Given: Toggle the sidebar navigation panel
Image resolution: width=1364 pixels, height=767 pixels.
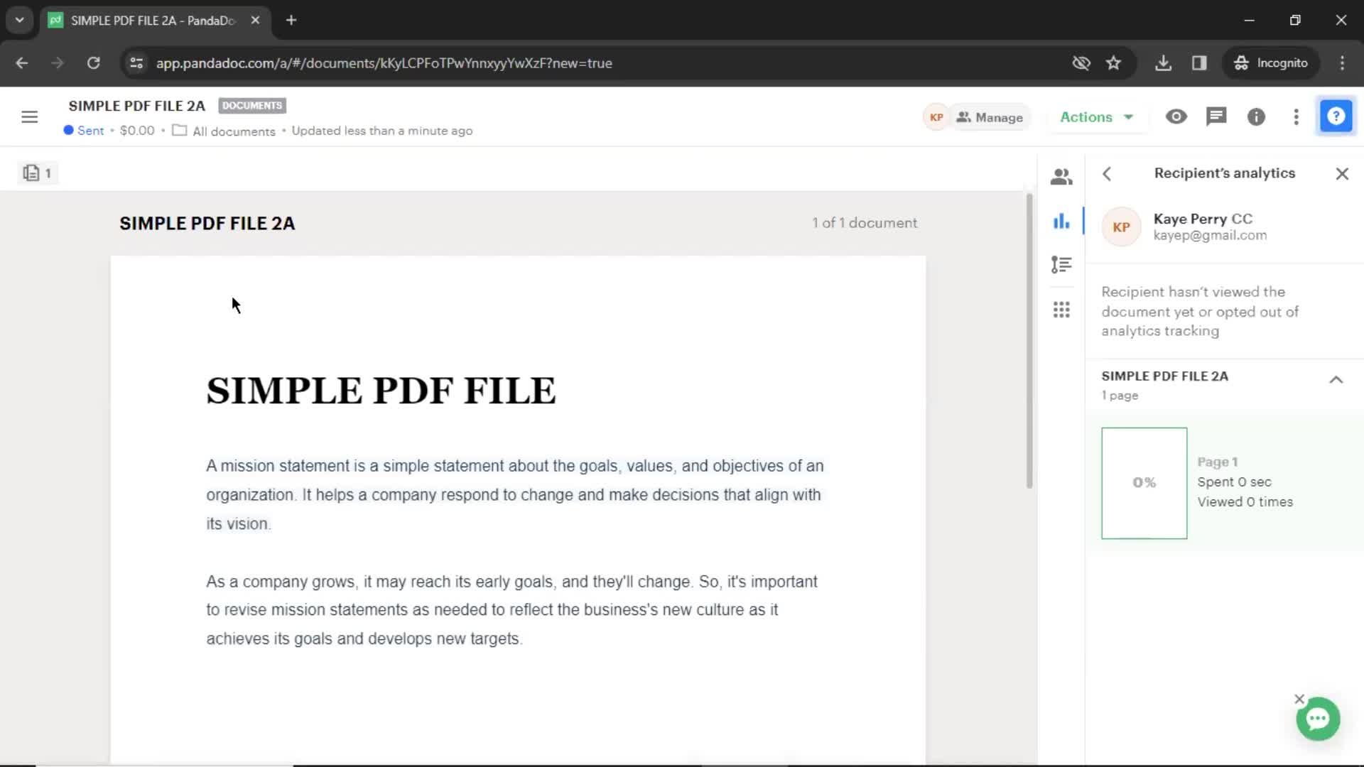Looking at the screenshot, I should [x=29, y=117].
